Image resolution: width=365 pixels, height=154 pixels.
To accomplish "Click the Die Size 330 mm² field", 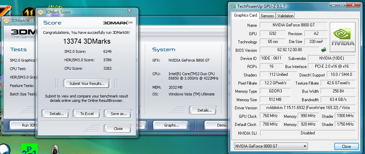I will [x=316, y=42].
